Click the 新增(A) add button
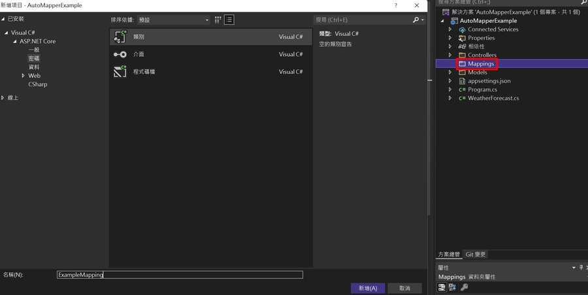Viewport: 588px width, 295px height. click(367, 288)
